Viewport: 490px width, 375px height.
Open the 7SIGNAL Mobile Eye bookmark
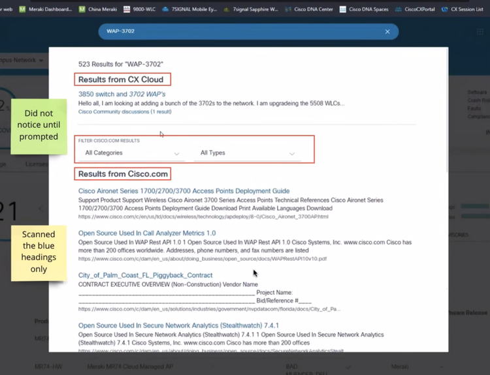point(189,9)
